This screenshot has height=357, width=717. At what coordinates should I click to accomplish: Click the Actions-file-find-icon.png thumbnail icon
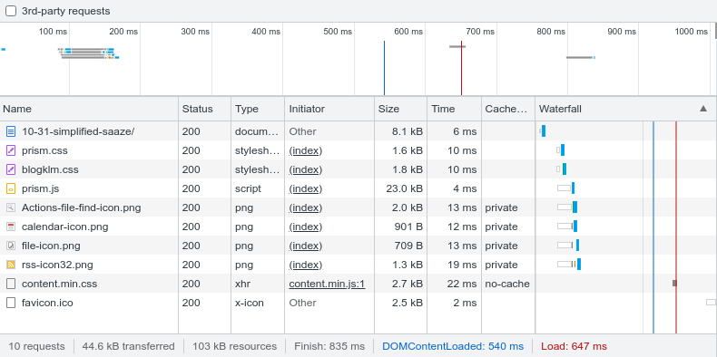pyautogui.click(x=11, y=207)
